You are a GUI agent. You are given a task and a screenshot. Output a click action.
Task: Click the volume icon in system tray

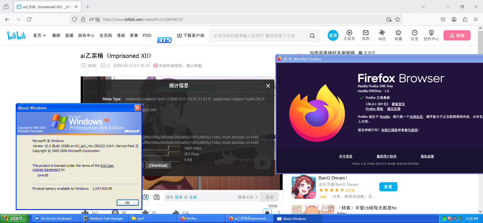(x=455, y=218)
